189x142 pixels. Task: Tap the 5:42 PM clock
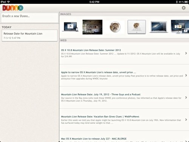[94, 2]
